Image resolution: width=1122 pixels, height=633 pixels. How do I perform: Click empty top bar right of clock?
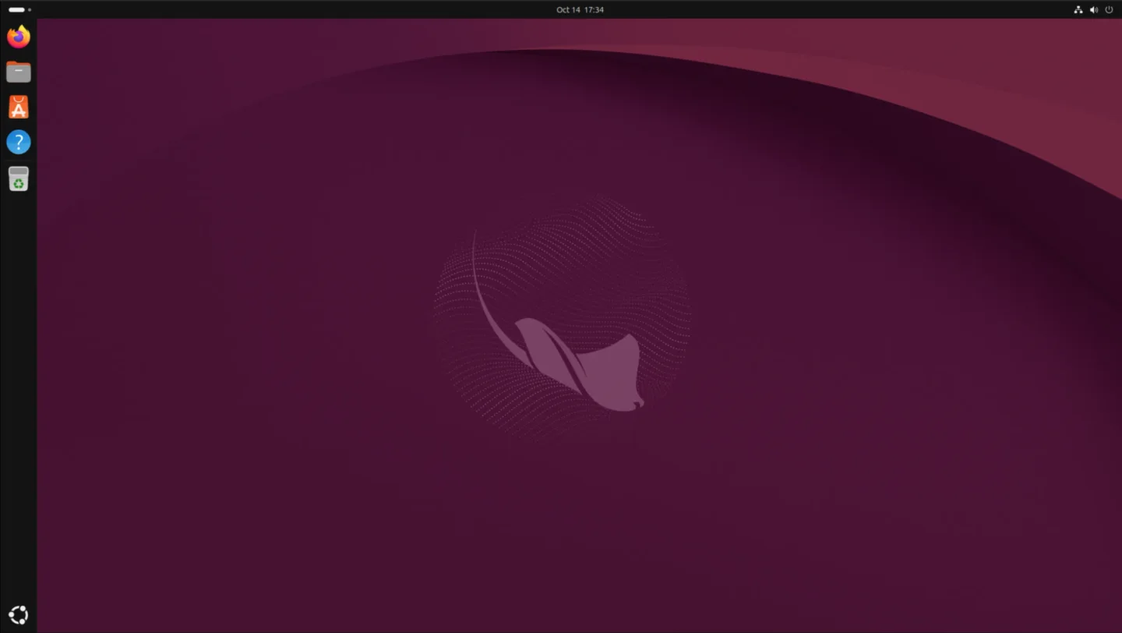point(818,9)
